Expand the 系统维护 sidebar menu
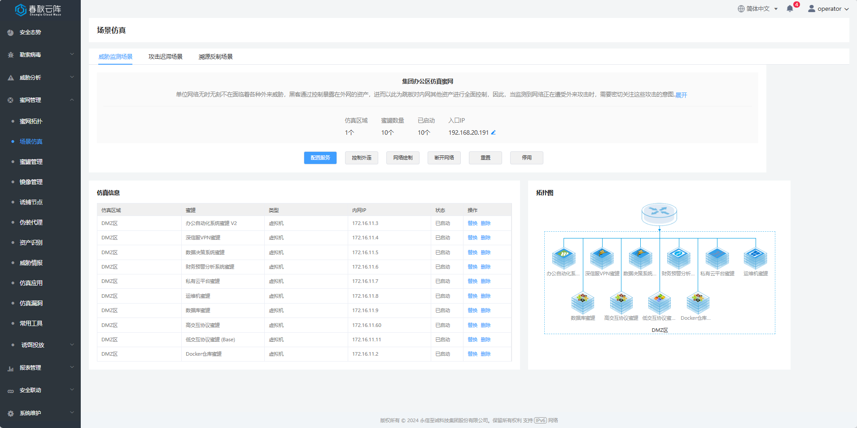The image size is (857, 428). click(x=40, y=413)
